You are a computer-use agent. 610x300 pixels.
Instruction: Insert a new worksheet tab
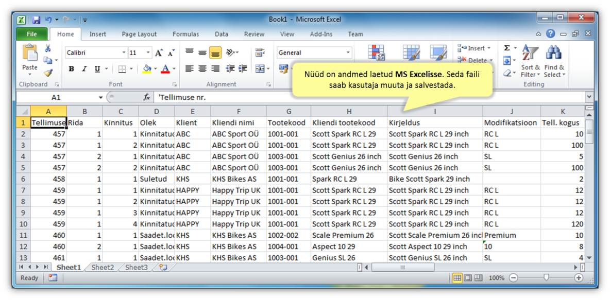pos(163,268)
